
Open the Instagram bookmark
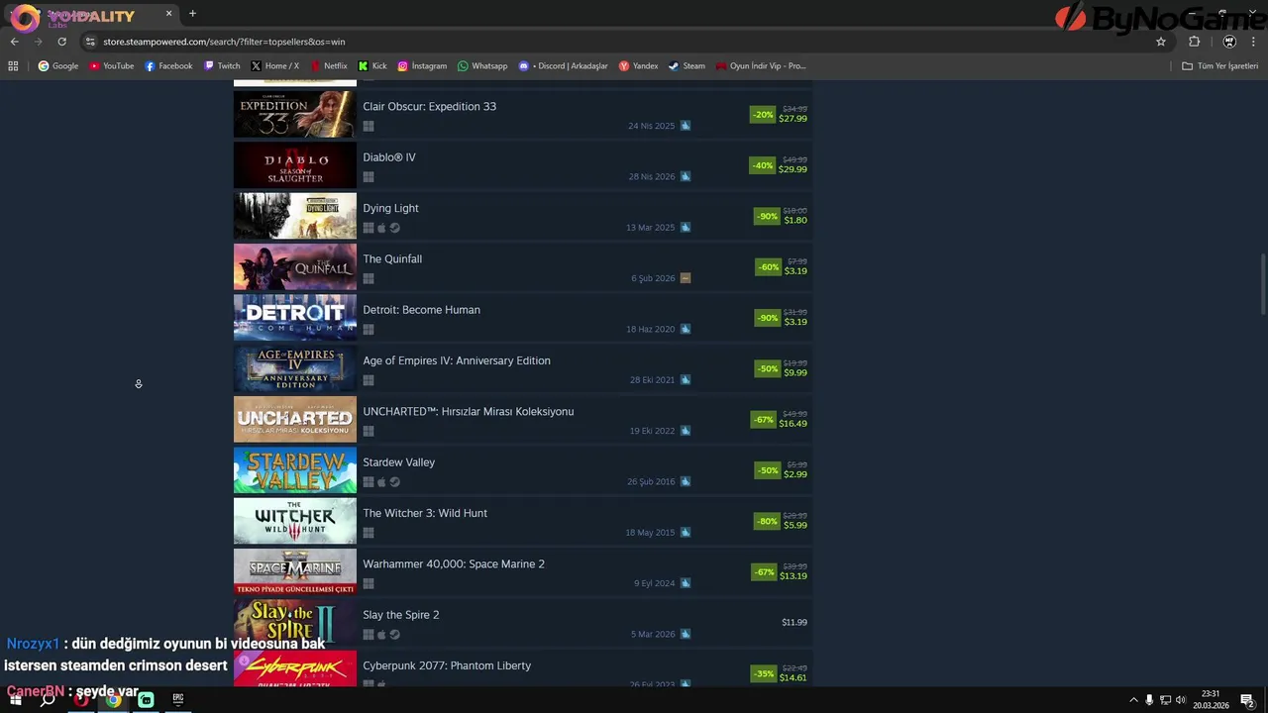(x=422, y=66)
